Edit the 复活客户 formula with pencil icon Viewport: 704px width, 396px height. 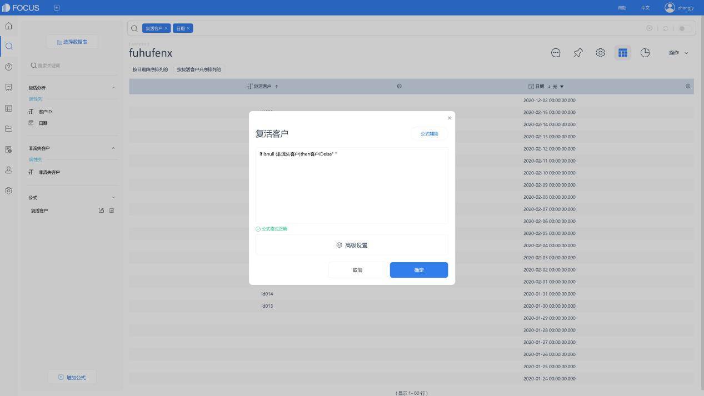coord(101,210)
